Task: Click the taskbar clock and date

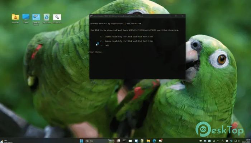Action: (246, 141)
